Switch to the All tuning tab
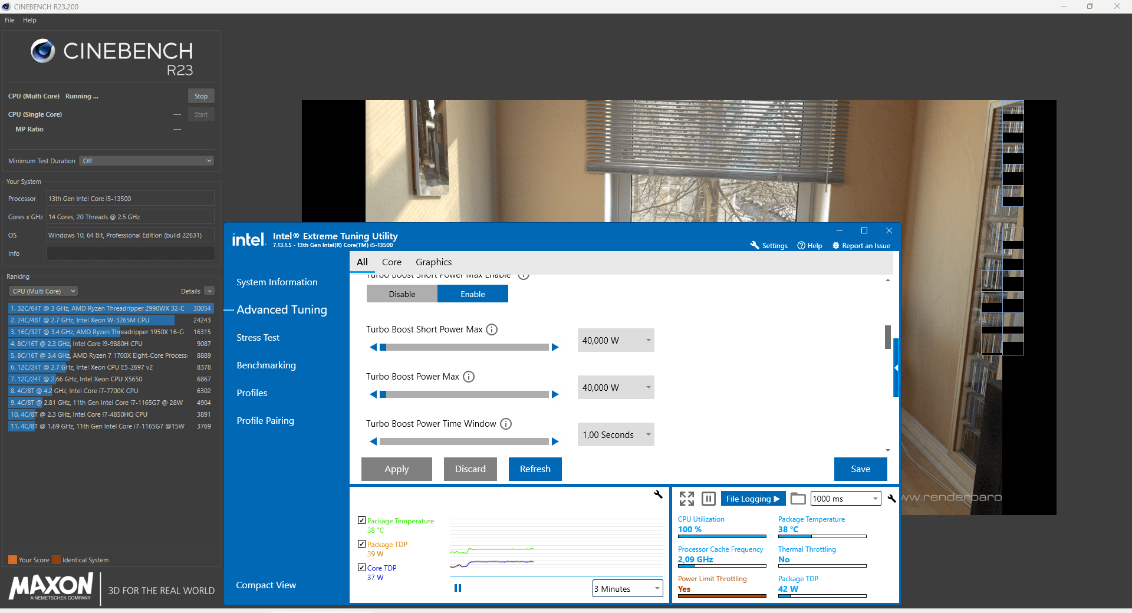Screen dimensions: 1132x613 pos(362,262)
